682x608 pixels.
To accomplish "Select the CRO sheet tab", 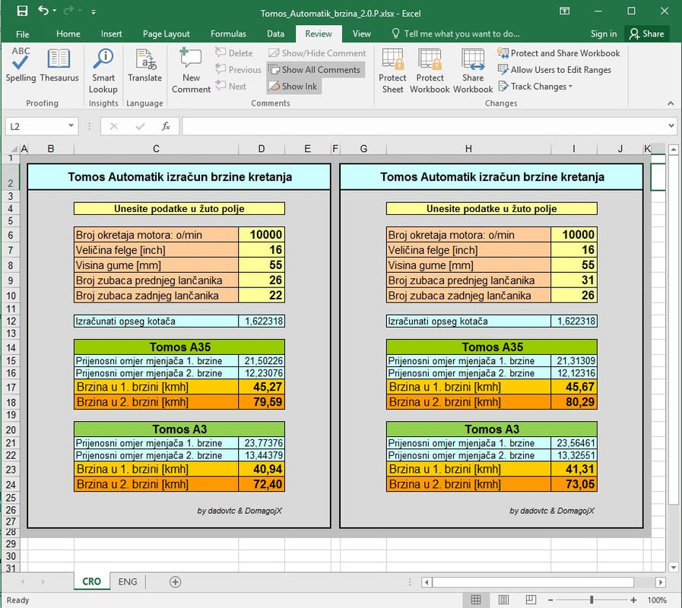I will pos(91,582).
